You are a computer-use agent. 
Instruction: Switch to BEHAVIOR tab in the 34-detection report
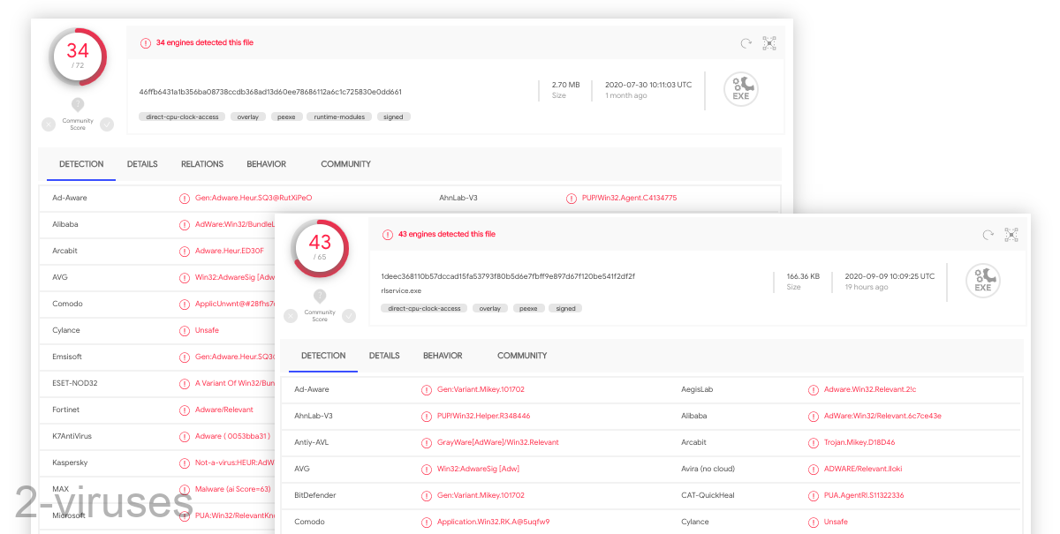point(267,164)
